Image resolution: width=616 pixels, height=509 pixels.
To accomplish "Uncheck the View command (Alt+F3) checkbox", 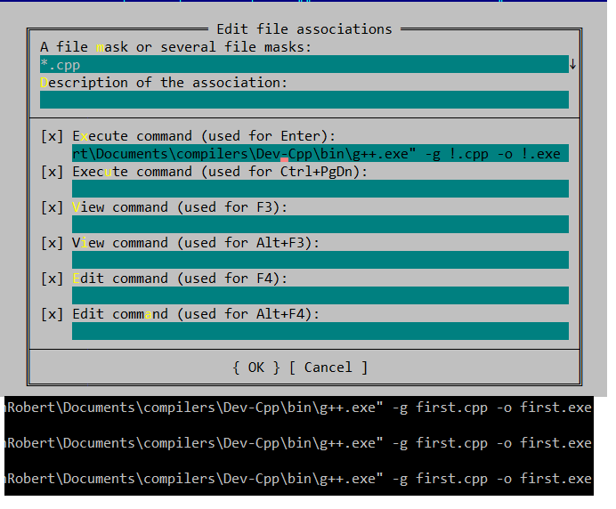I will pos(52,243).
